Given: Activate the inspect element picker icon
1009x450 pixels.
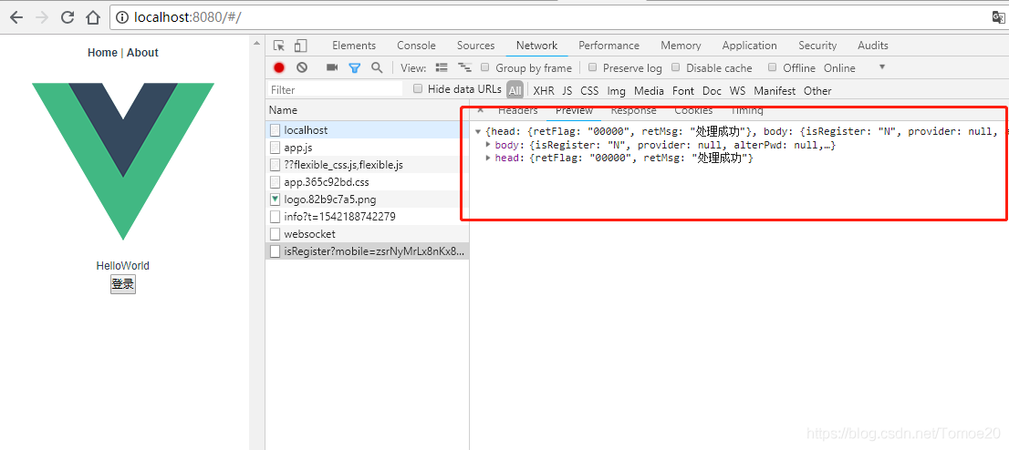Looking at the screenshot, I should [278, 46].
